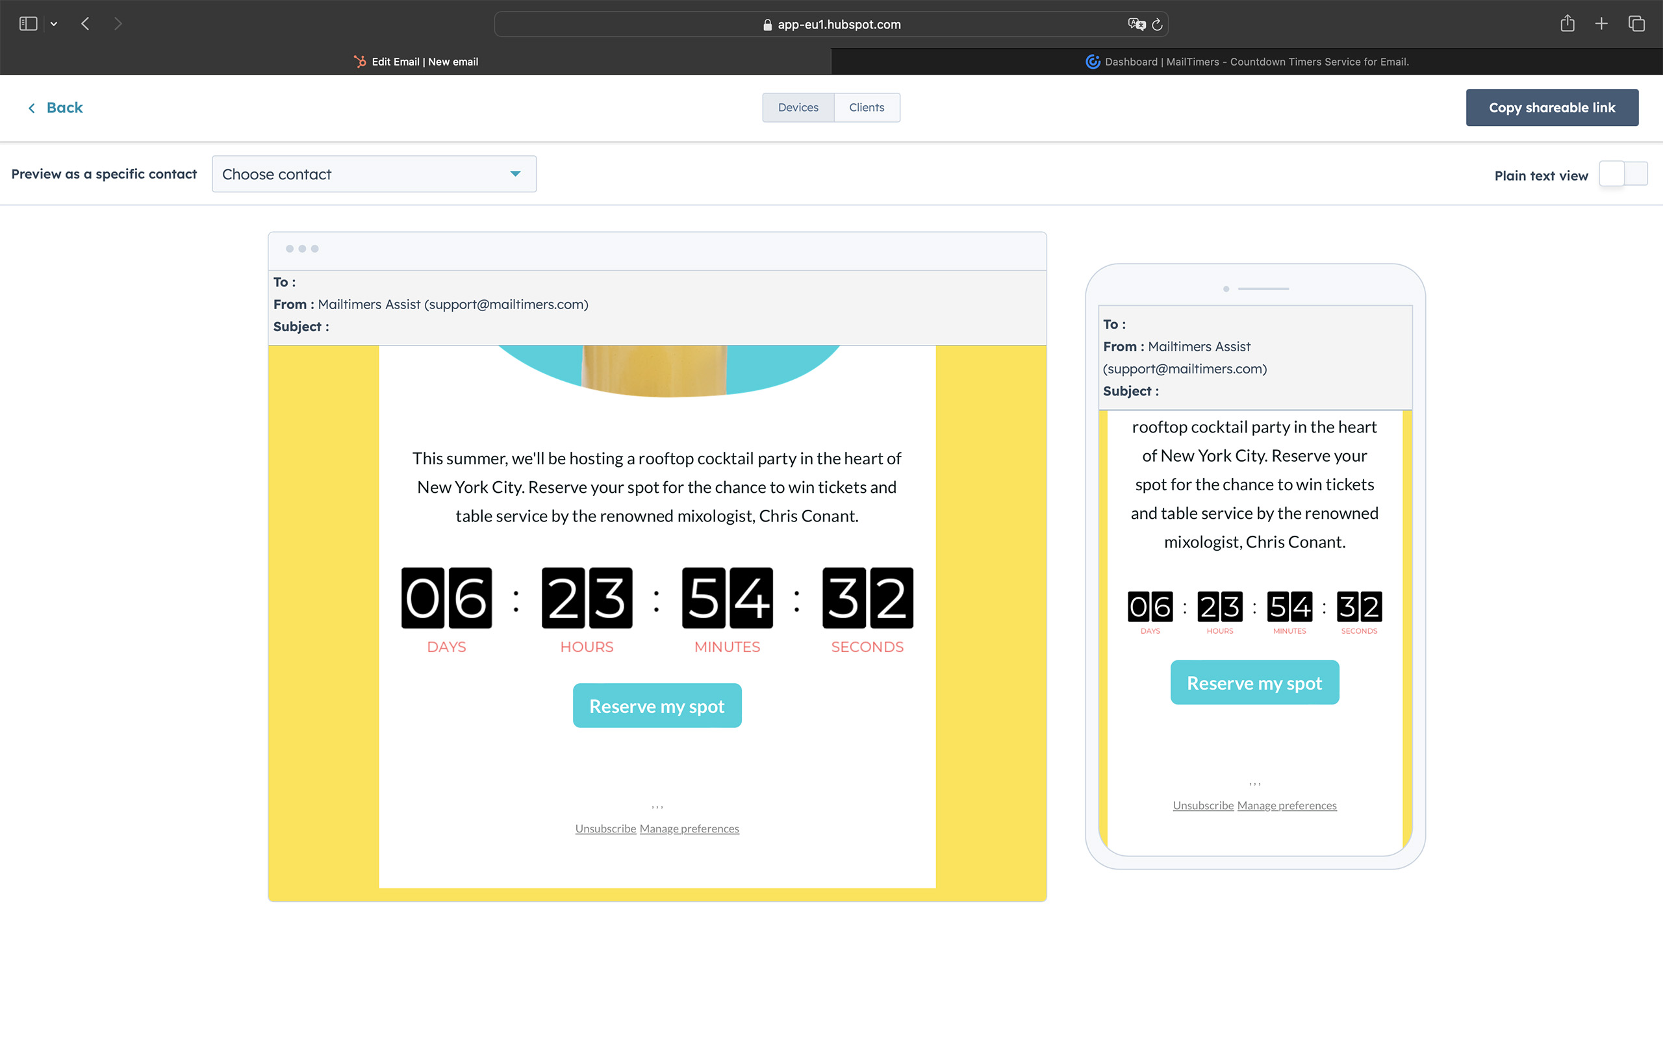The image size is (1663, 1039).
Task: Click Unsubscribe link in mobile preview
Action: click(1202, 805)
